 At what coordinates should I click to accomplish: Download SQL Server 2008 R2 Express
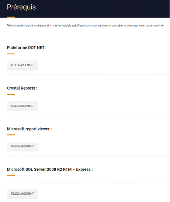click(x=22, y=194)
